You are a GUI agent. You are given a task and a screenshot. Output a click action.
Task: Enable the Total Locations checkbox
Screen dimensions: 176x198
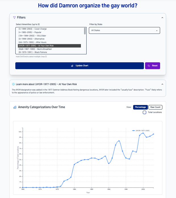(144, 112)
